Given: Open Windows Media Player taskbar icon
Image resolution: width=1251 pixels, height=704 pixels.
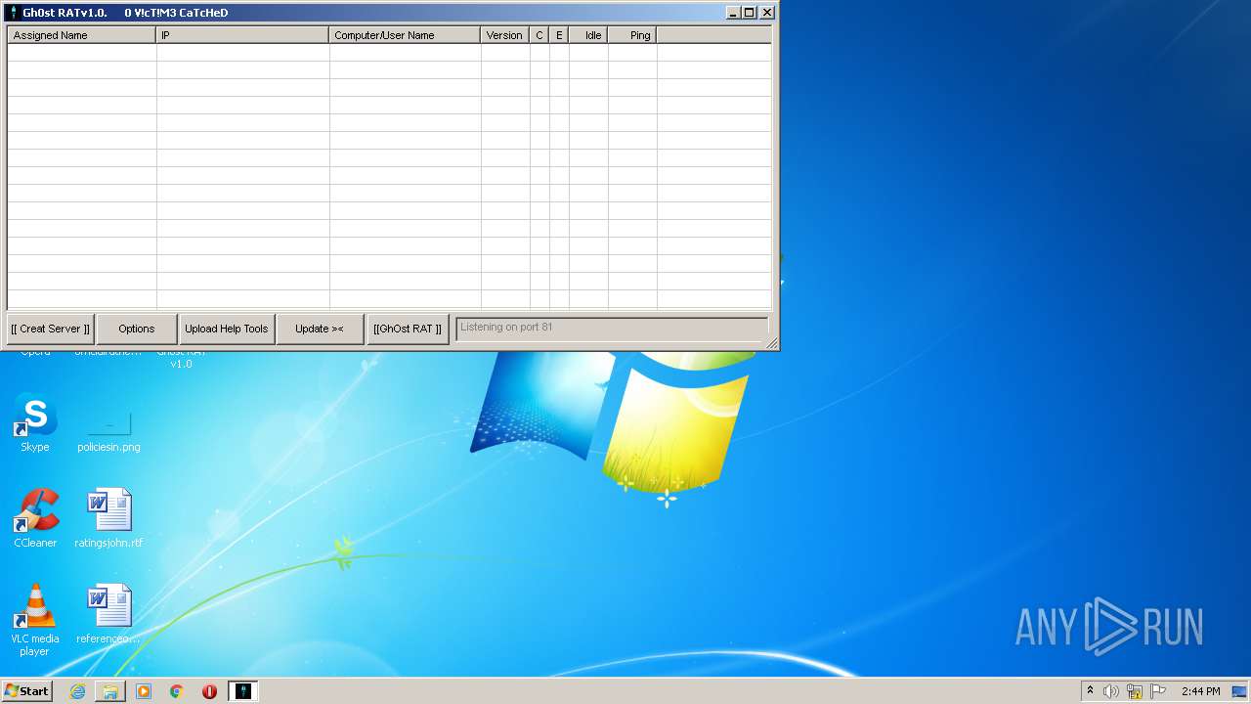Looking at the screenshot, I should pos(144,691).
